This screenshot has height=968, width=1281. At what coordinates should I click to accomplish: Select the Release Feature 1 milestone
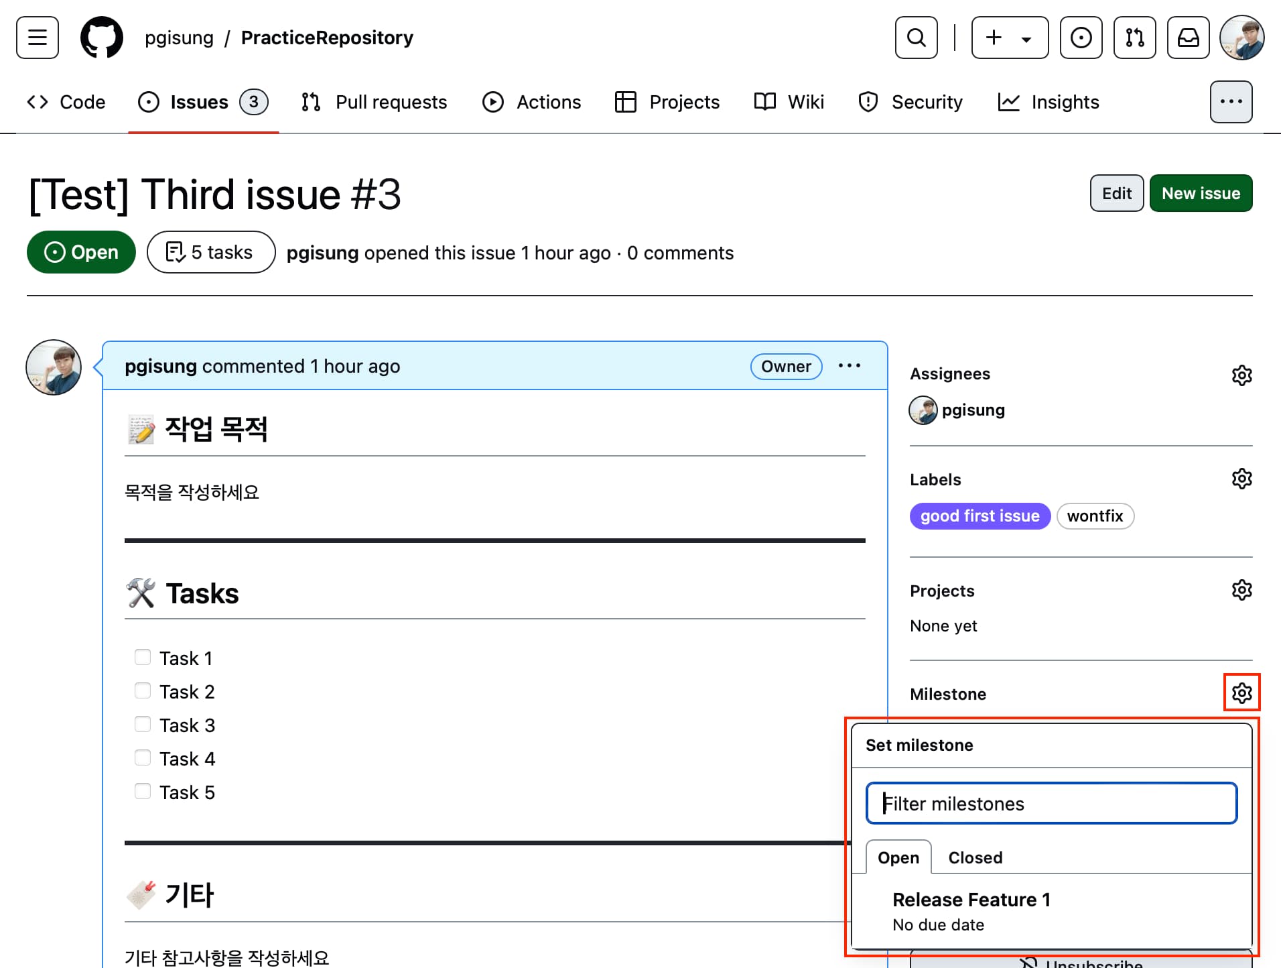[1052, 912]
